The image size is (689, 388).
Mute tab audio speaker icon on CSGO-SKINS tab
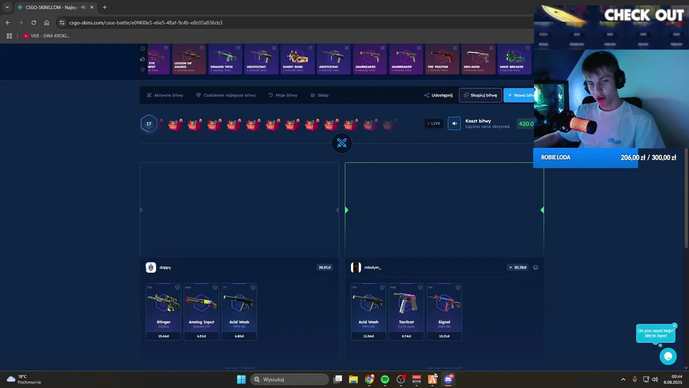(83, 7)
